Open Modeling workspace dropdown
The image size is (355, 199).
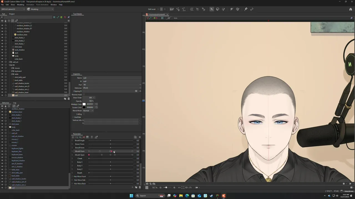[40, 9]
